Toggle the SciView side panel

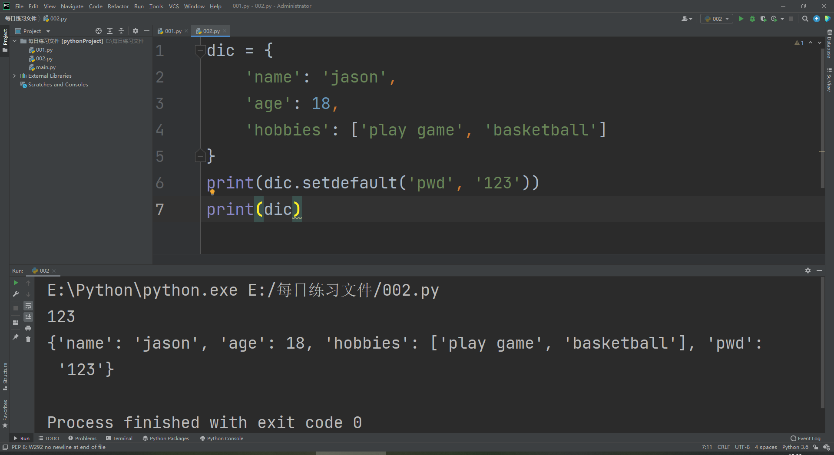point(829,79)
